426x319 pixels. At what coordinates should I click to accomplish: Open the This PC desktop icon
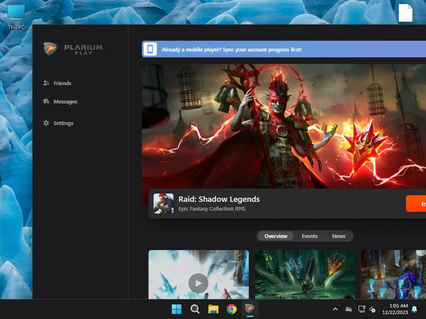point(16,17)
